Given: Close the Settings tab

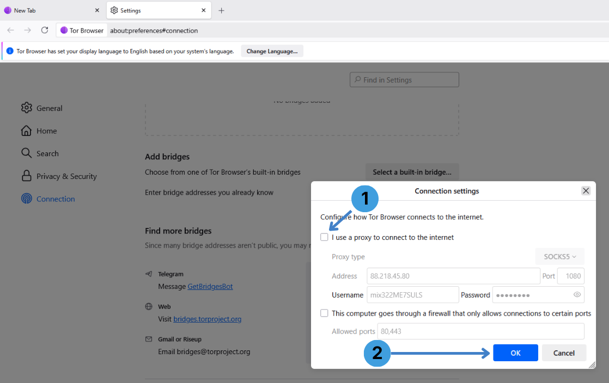Looking at the screenshot, I should click(204, 10).
